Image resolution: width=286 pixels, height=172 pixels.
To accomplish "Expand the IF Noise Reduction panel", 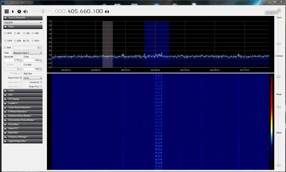I will tap(23, 112).
